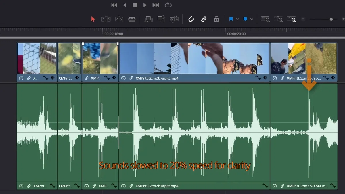Click the waveform of audio clip XMPntLGzmZb7apKt.mp4
This screenshot has width=345, height=194.
pos(194,133)
